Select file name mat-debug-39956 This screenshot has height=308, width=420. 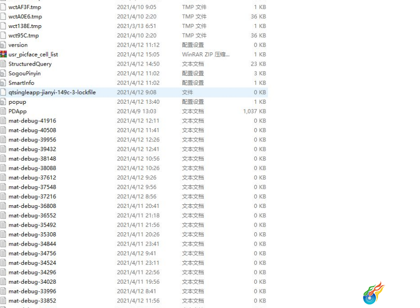click(x=32, y=140)
